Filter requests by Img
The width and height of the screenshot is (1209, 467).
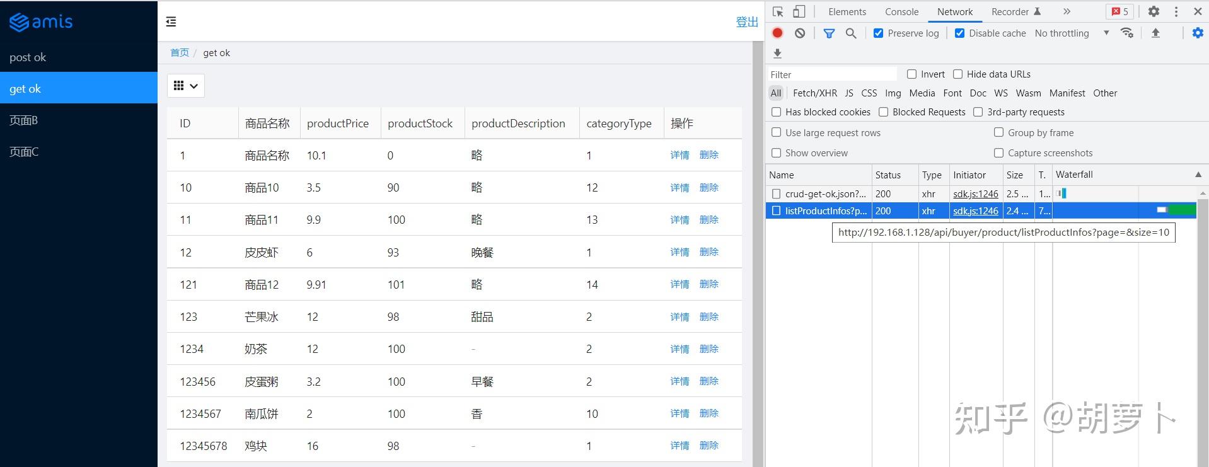tap(893, 93)
